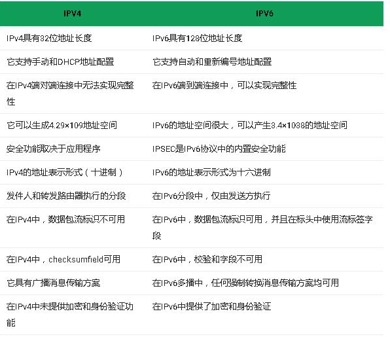
Task: Click the 4.29×109 address space cell
Action: [62, 125]
